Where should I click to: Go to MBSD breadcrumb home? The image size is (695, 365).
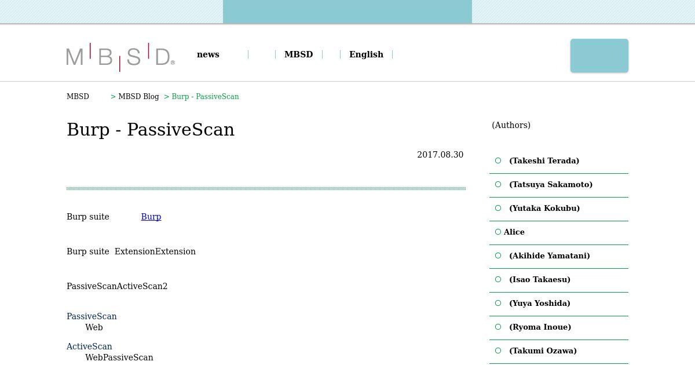point(78,97)
